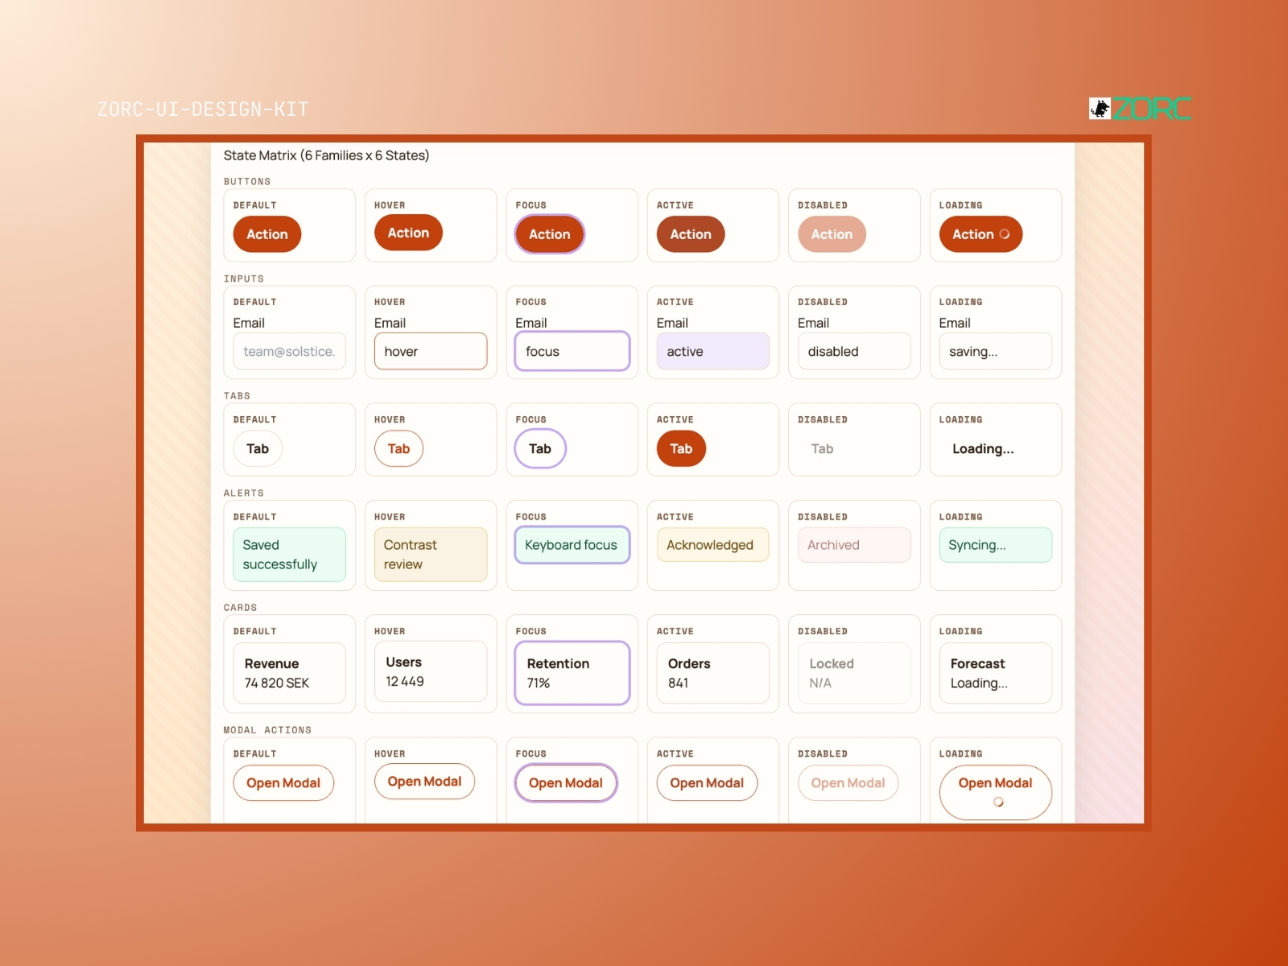Click the INPUTS section label
The width and height of the screenshot is (1288, 966).
244,279
